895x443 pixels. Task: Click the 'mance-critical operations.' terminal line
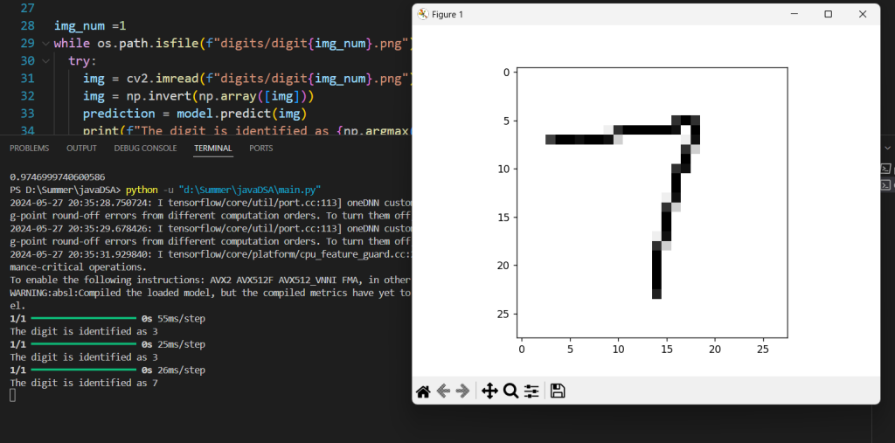click(x=78, y=266)
